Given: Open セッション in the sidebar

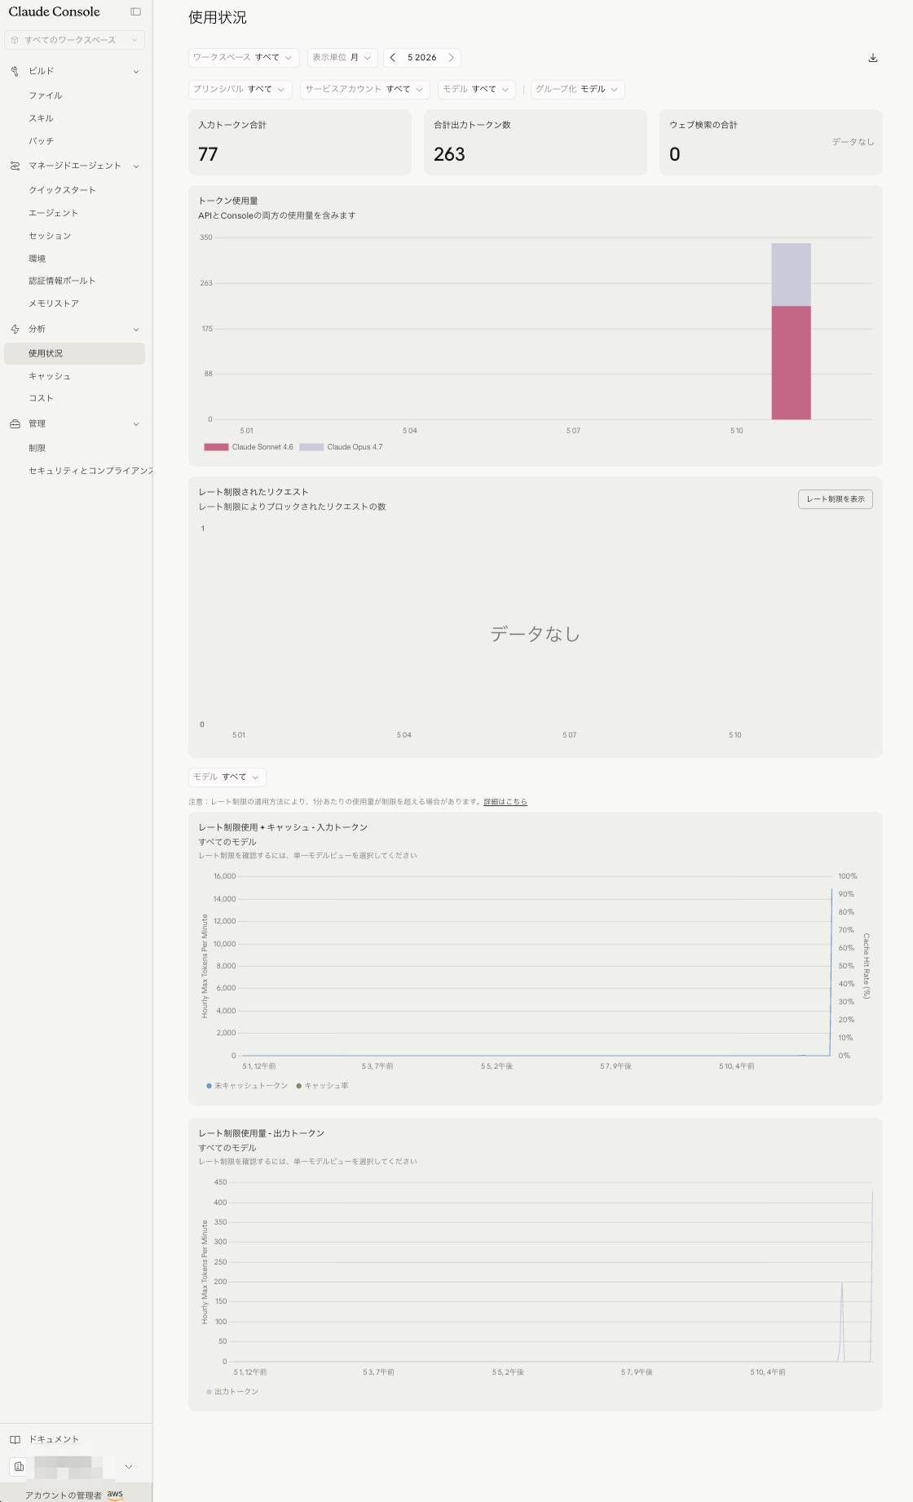Looking at the screenshot, I should pyautogui.click(x=50, y=236).
